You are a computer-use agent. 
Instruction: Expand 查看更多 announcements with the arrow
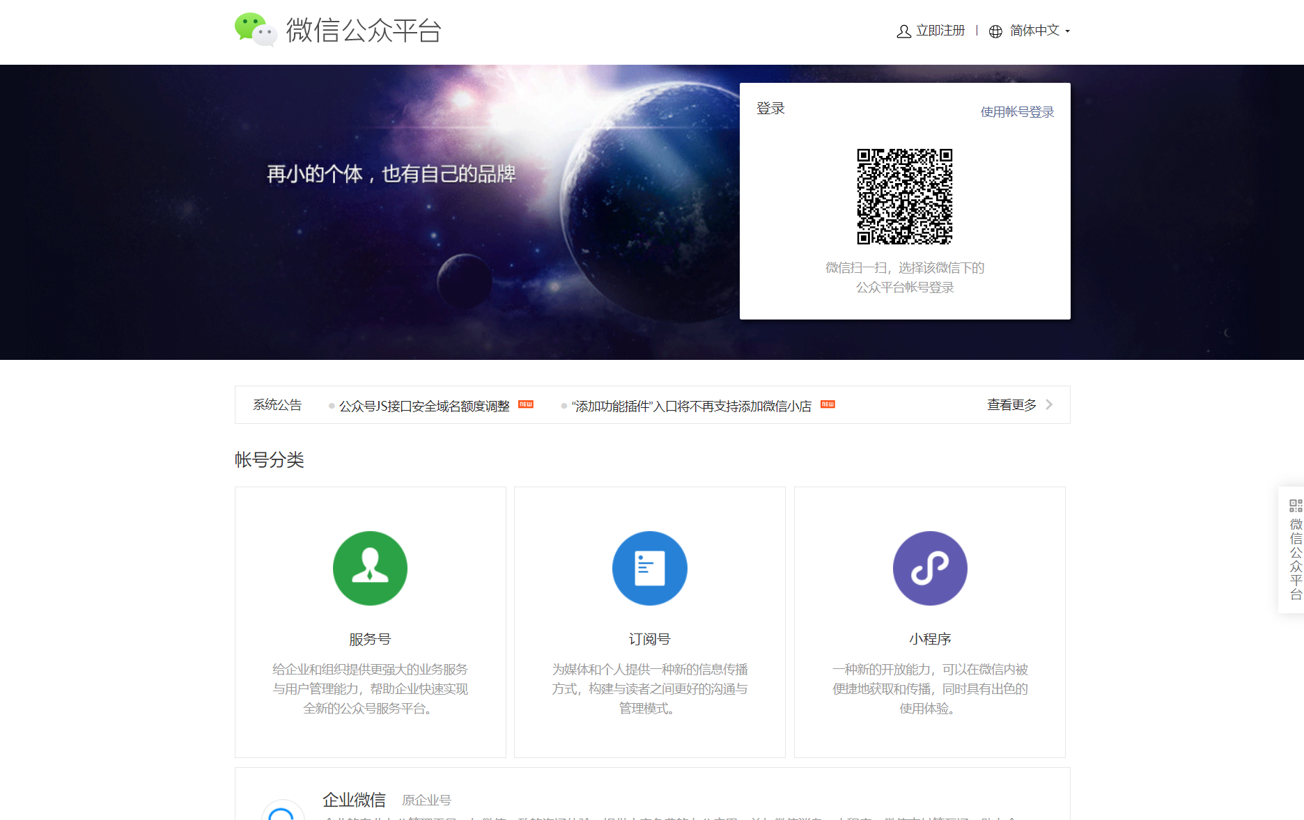1010,404
